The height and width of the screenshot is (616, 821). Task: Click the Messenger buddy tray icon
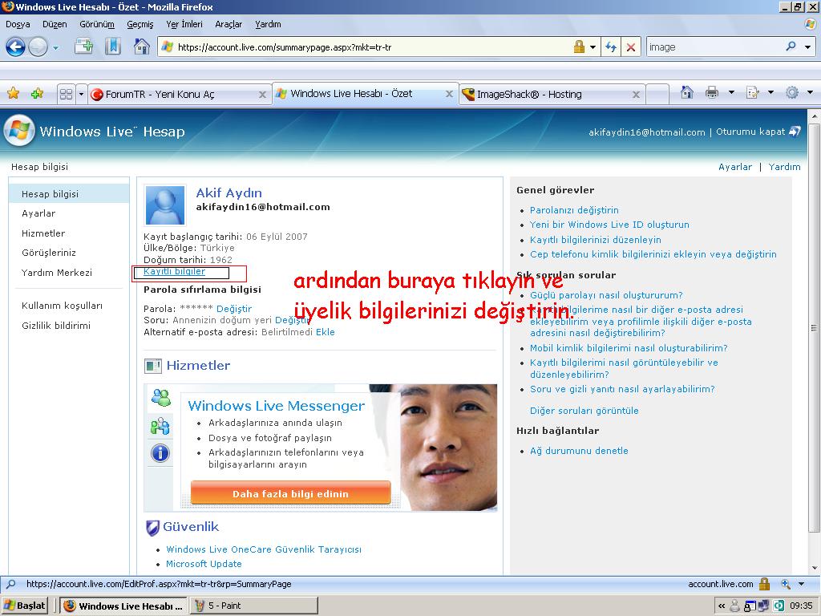734,606
